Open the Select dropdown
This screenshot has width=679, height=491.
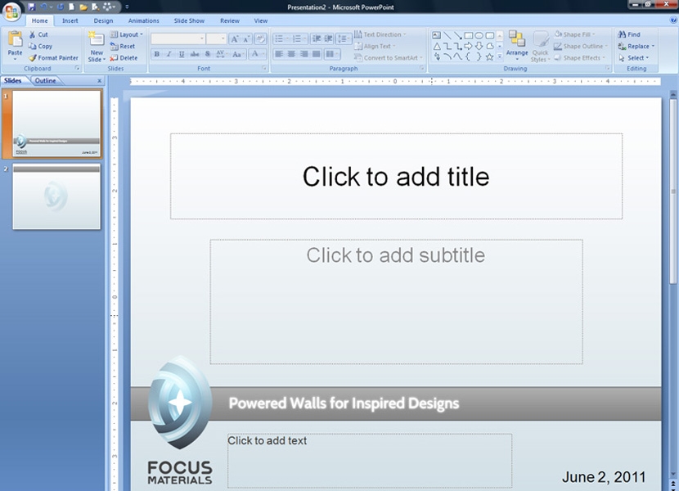coord(633,57)
